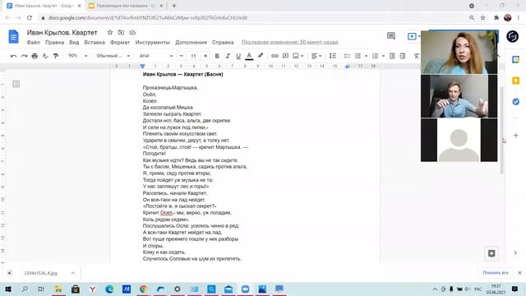Open the Файл menu
This screenshot has height=296, width=526.
coord(33,42)
